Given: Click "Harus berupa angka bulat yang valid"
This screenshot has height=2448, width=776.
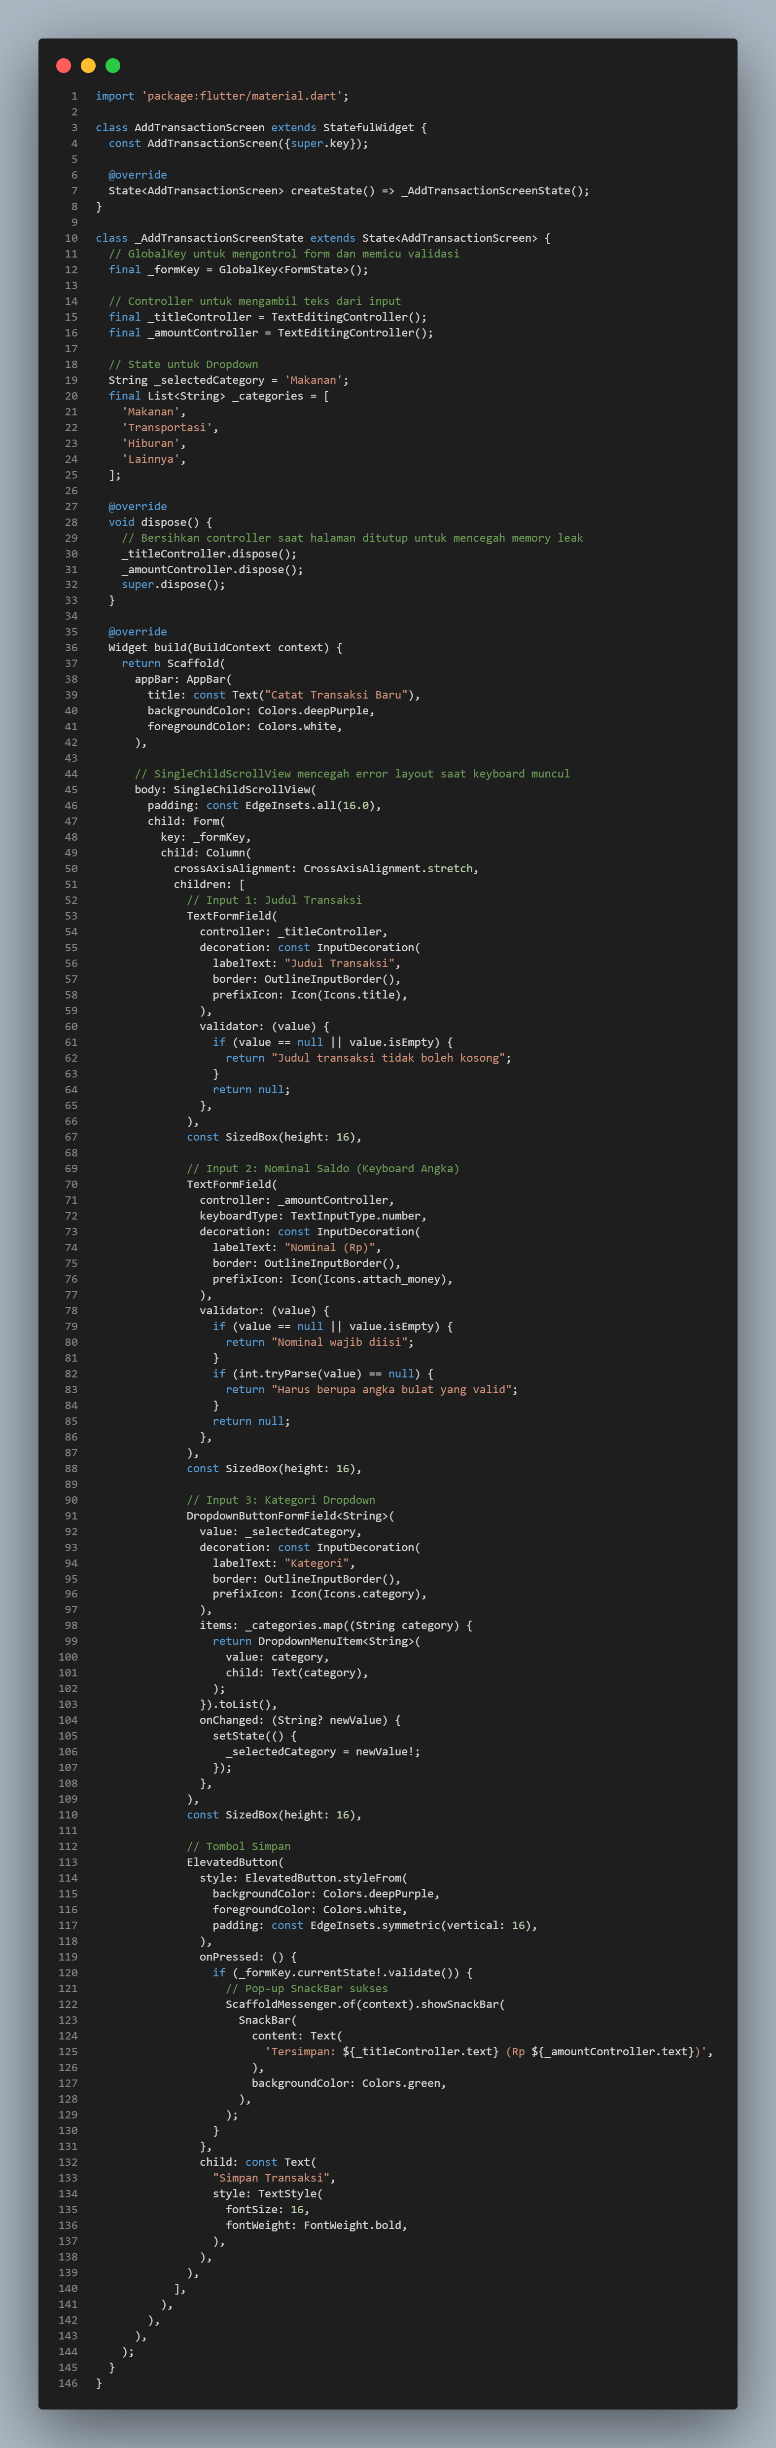Looking at the screenshot, I should coord(391,1389).
